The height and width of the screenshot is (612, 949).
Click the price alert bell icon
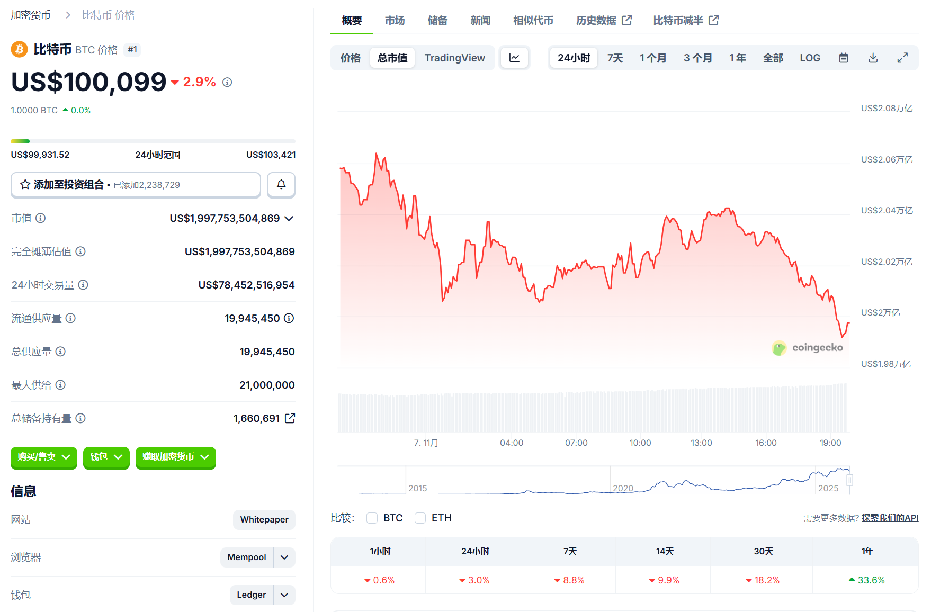click(x=281, y=185)
